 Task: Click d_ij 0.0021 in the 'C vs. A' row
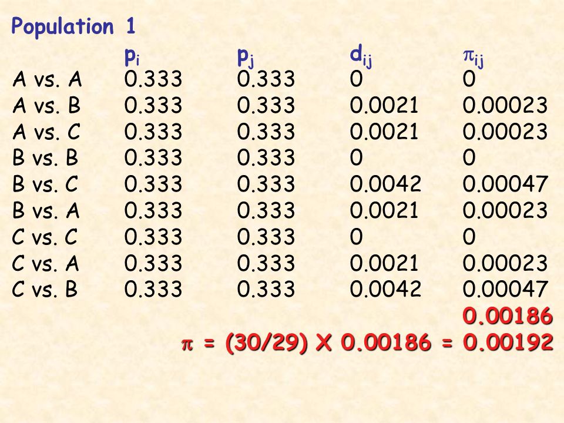coord(384,263)
